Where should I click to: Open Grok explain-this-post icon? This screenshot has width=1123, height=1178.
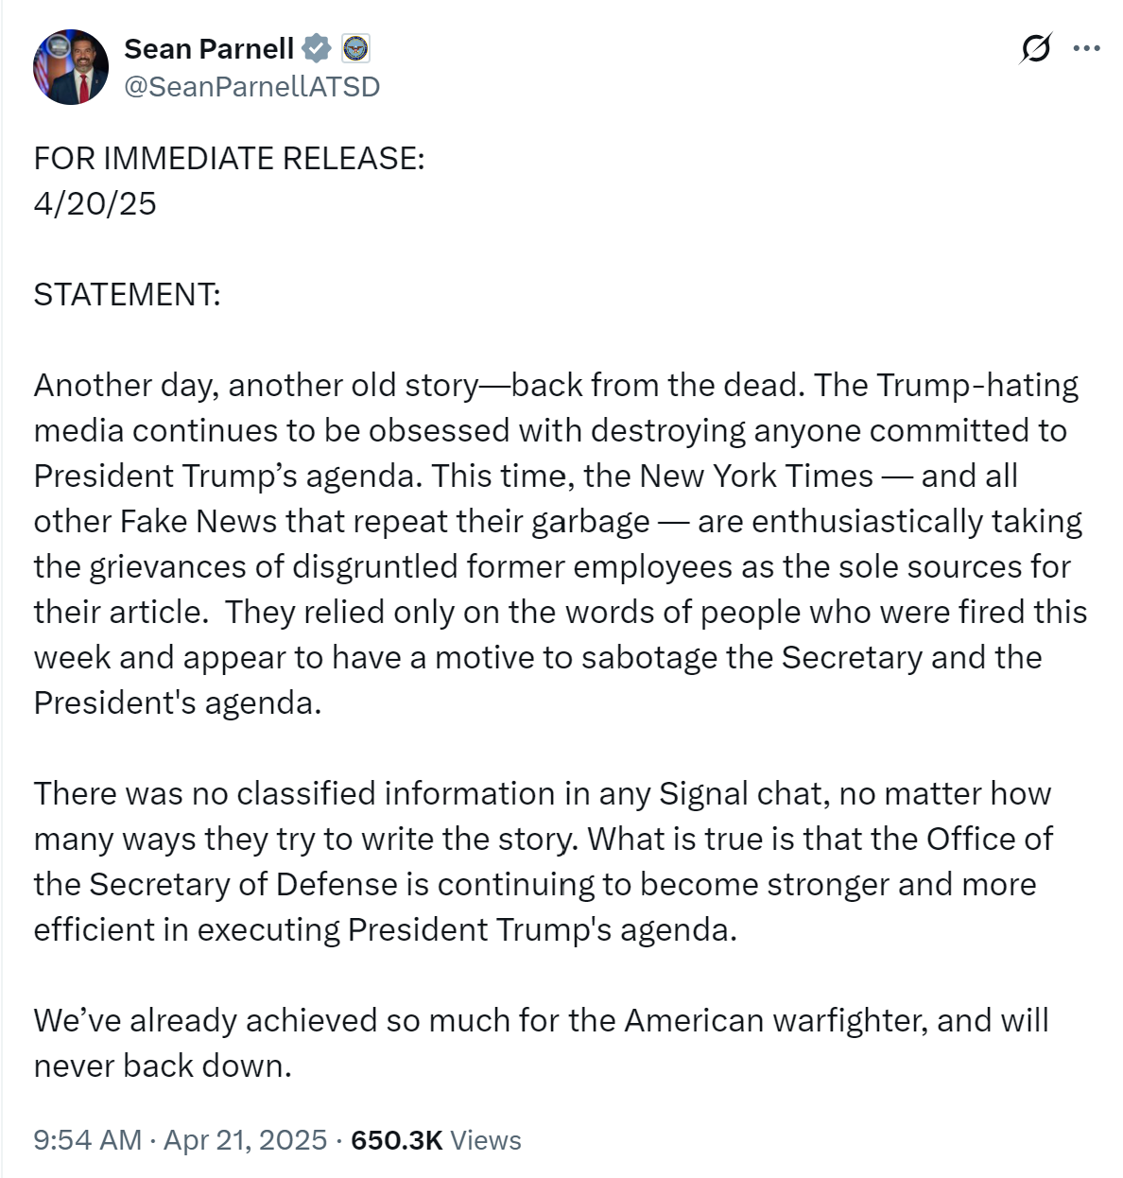(1035, 48)
